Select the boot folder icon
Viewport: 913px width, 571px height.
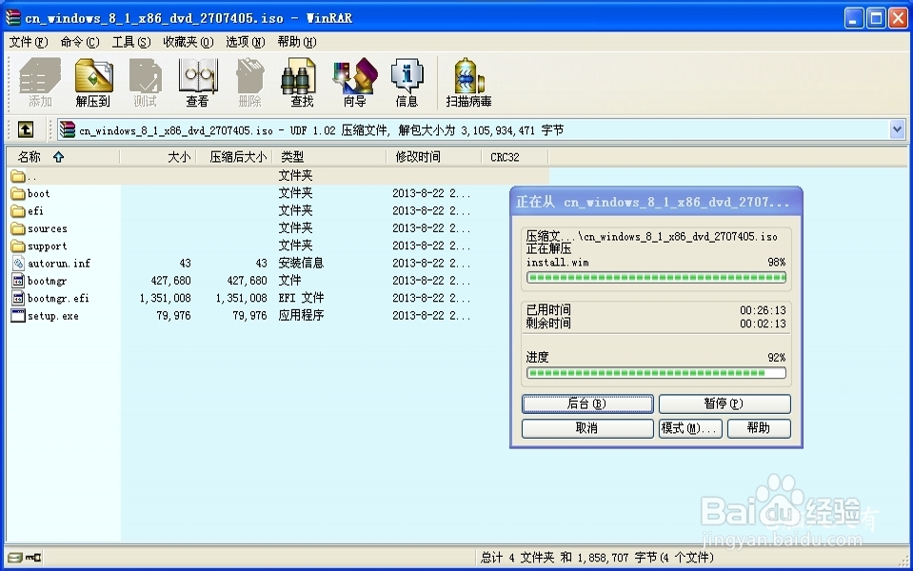18,193
